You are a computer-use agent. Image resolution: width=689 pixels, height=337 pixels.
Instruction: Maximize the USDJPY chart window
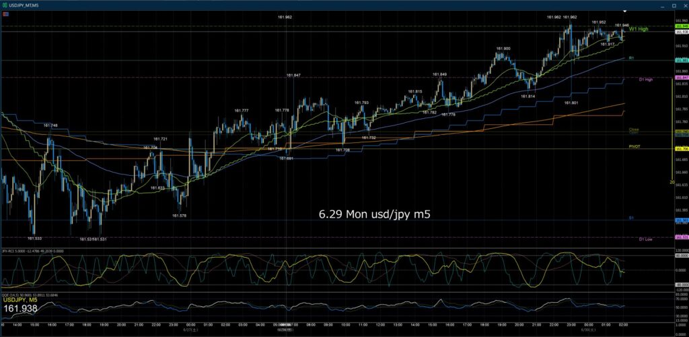[x=674, y=5]
